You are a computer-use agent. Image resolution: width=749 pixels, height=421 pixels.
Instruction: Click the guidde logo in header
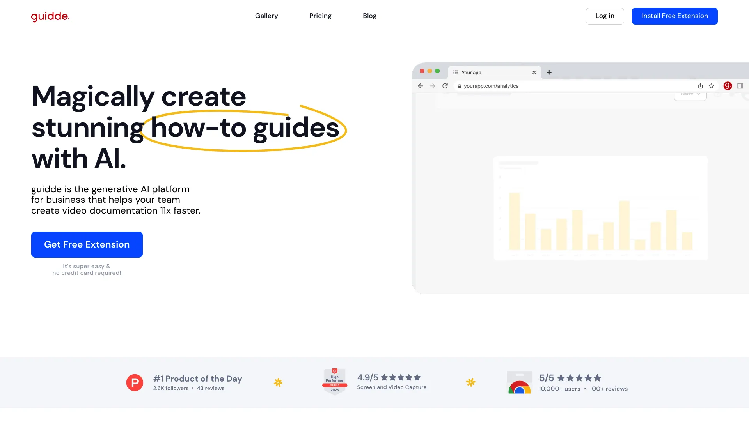50,16
